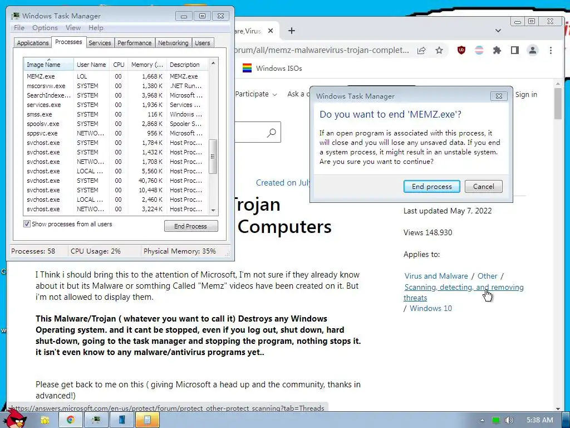This screenshot has width=570, height=428.
Task: Open a new Chrome tab with plus
Action: [x=292, y=31]
